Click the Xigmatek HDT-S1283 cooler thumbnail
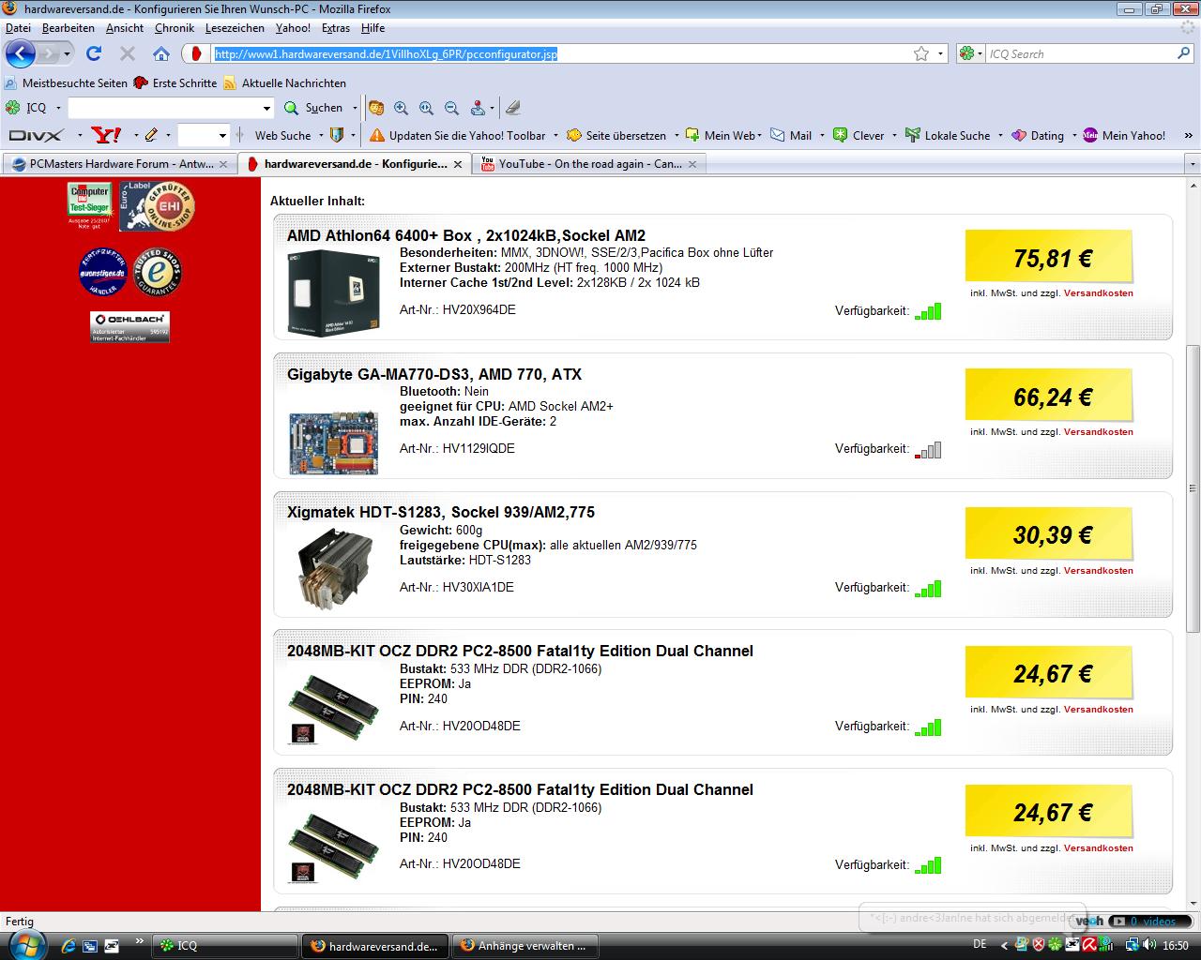The height and width of the screenshot is (960, 1201). 333,568
